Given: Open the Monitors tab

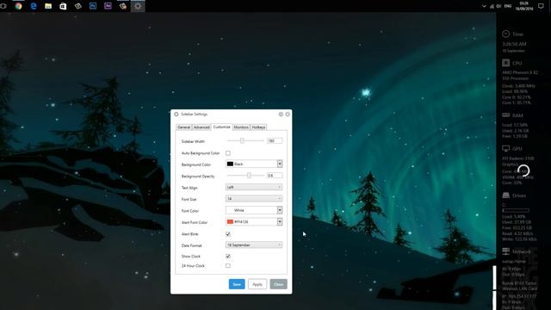Looking at the screenshot, I should tap(241, 127).
